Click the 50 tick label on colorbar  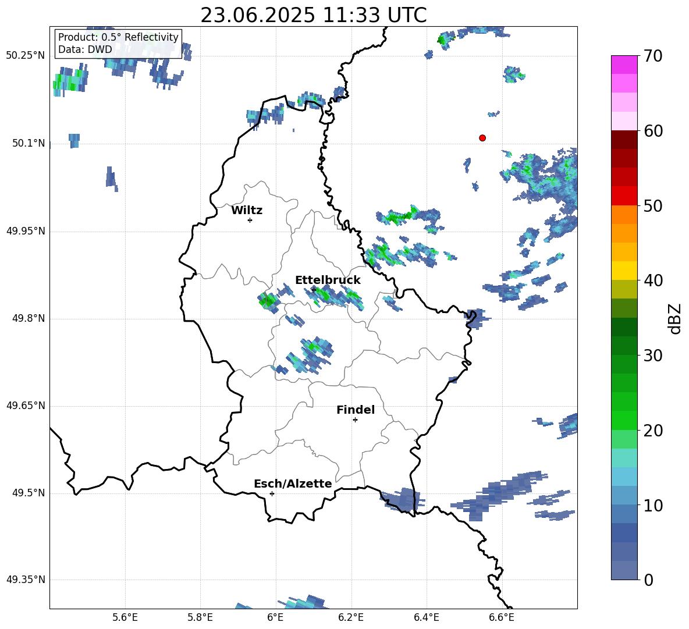point(653,205)
